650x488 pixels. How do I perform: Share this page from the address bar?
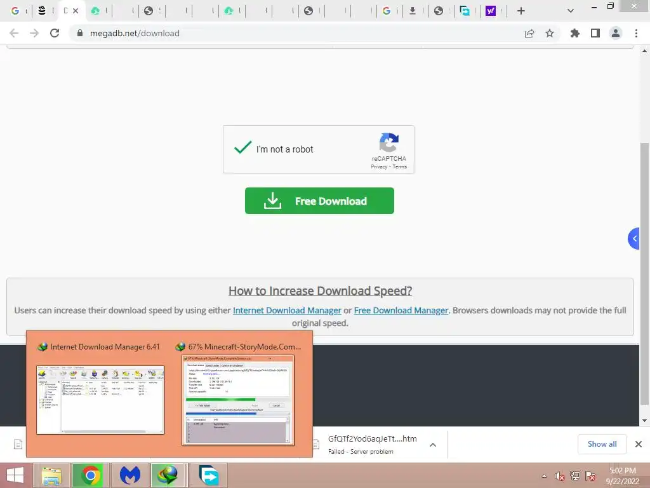529,33
